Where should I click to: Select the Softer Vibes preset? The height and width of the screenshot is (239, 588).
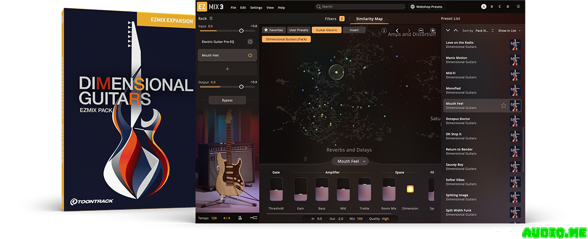482,182
